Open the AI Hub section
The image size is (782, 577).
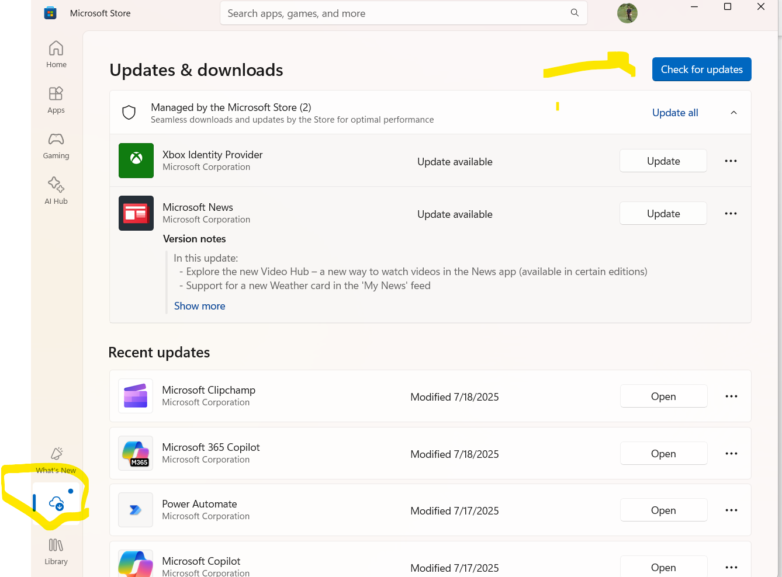pos(56,191)
